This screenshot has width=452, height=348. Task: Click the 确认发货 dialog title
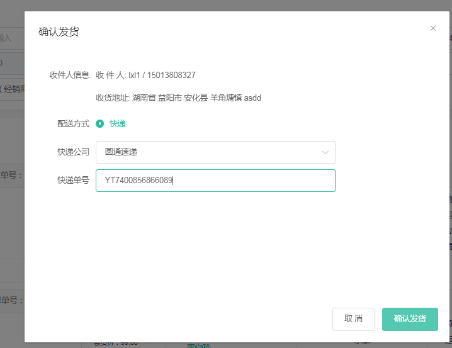(x=59, y=31)
